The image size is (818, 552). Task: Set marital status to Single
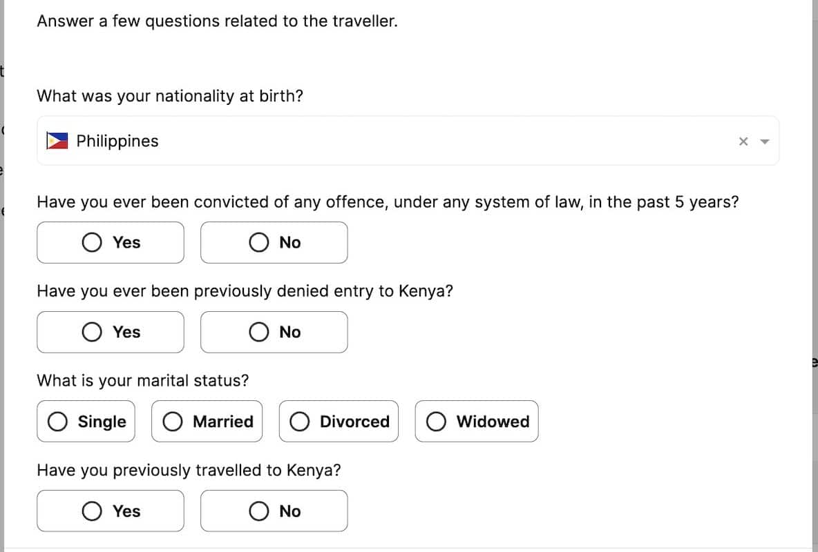coord(86,422)
